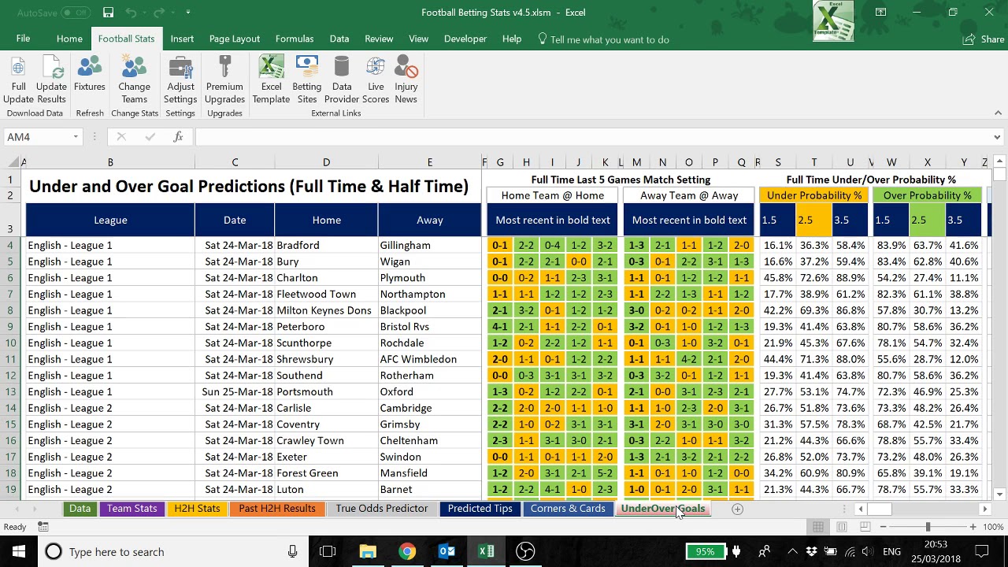Click the zoom slider handle in status bar

tap(928, 527)
